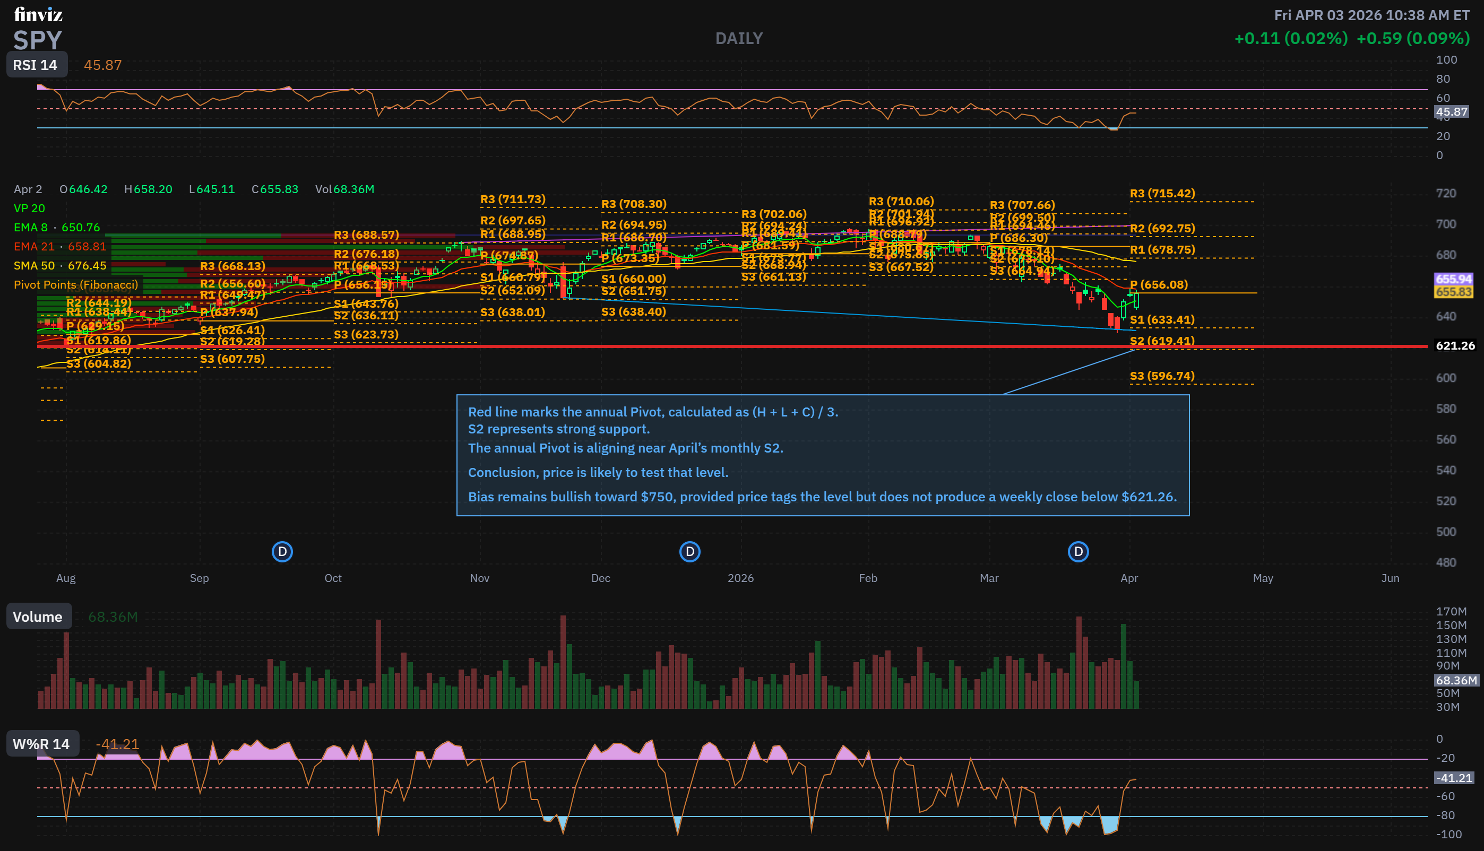Click the finviz logo

[x=38, y=14]
